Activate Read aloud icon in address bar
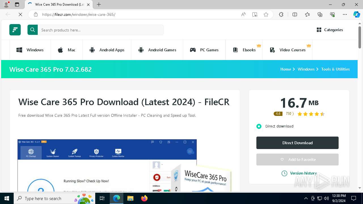The width and height of the screenshot is (363, 204). click(243, 14)
